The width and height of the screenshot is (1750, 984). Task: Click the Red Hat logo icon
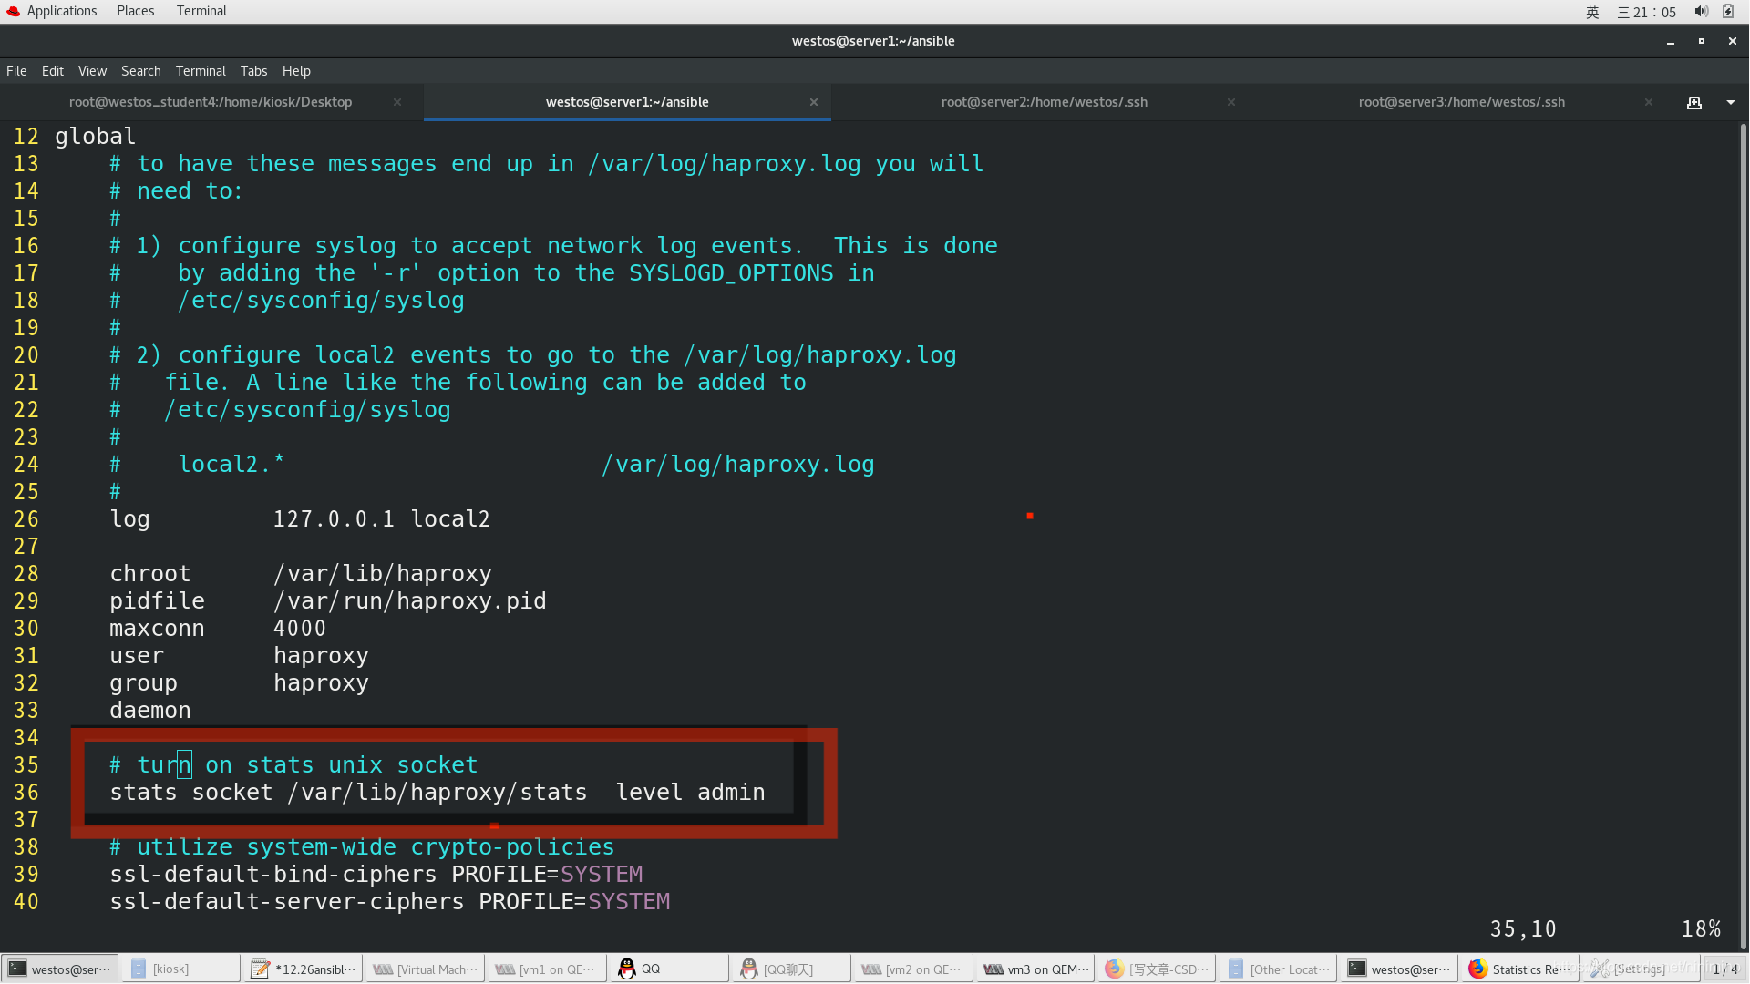pyautogui.click(x=13, y=11)
